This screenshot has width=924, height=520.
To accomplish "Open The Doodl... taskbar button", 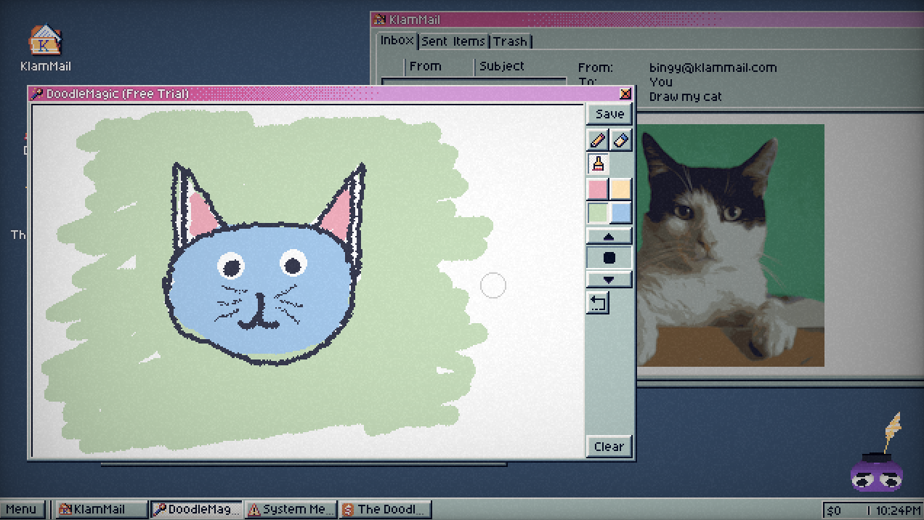I will pos(386,509).
